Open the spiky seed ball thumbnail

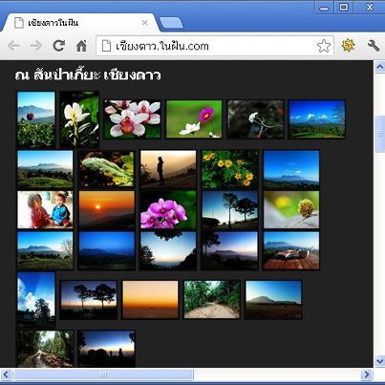click(x=291, y=209)
